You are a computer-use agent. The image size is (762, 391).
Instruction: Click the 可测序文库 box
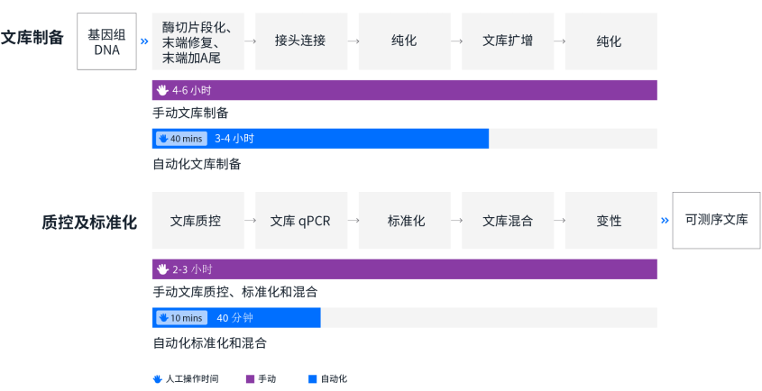point(716,220)
